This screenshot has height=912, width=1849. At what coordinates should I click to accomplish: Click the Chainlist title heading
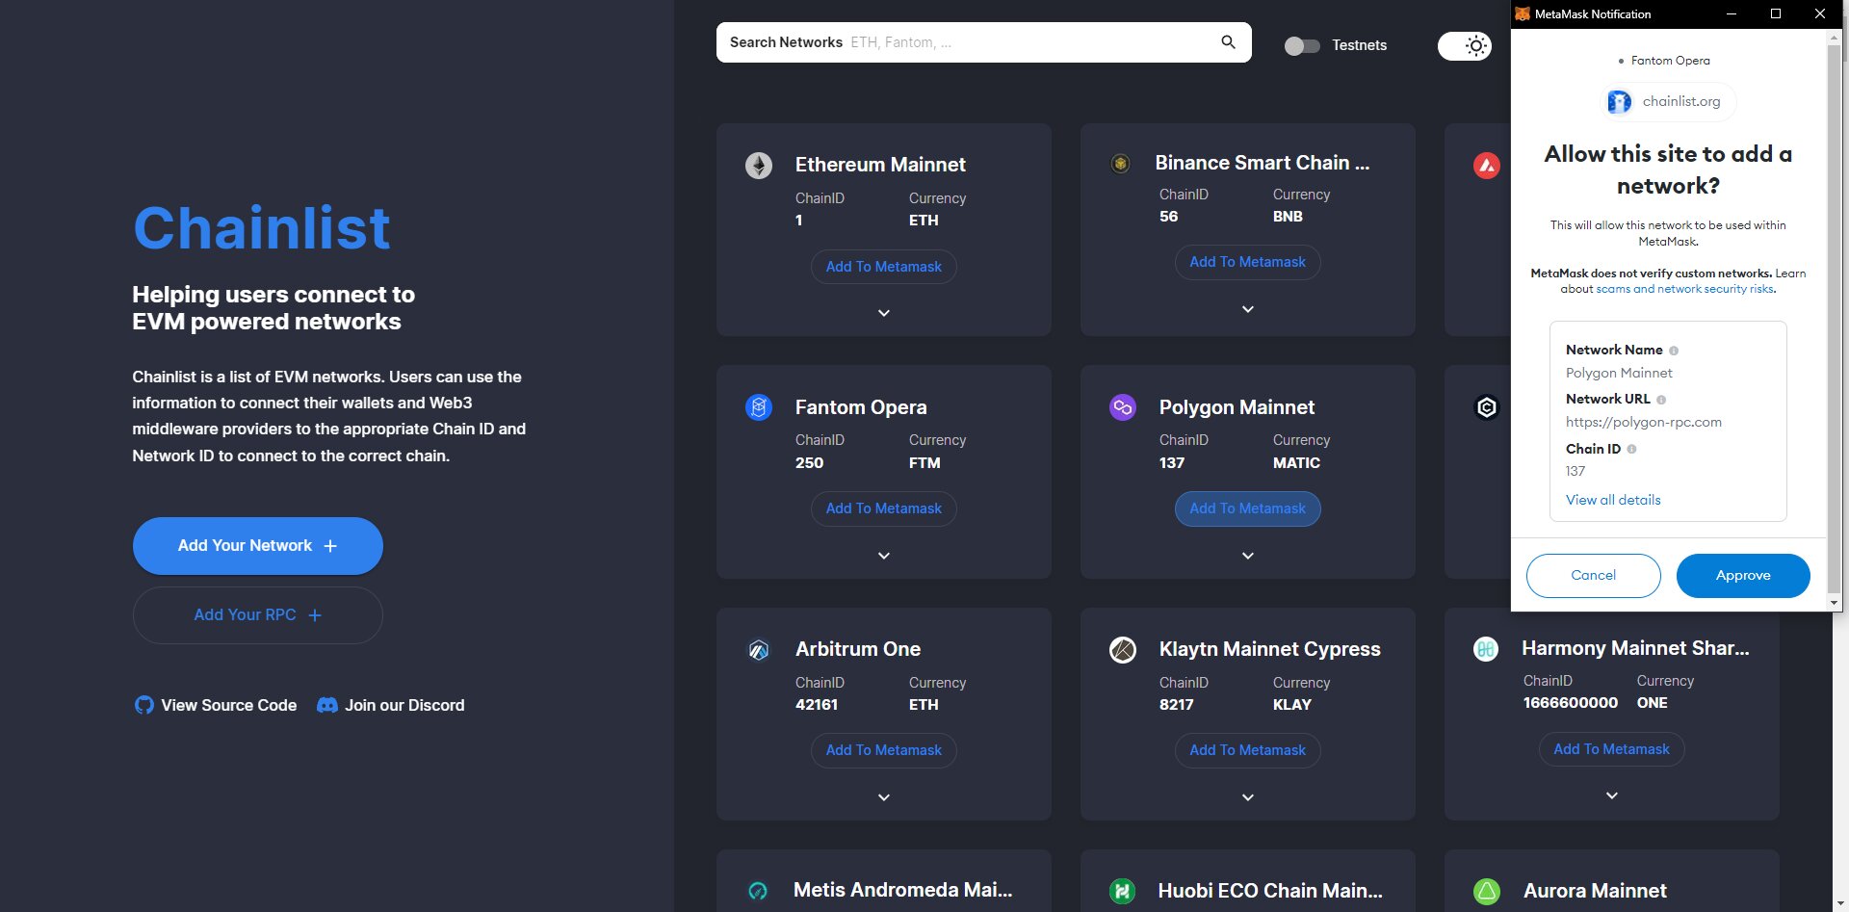(x=261, y=227)
